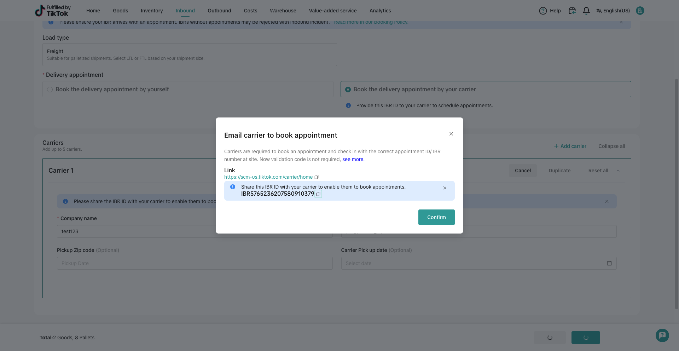The height and width of the screenshot is (351, 679).
Task: Open the chat support bubble
Action: (x=662, y=335)
